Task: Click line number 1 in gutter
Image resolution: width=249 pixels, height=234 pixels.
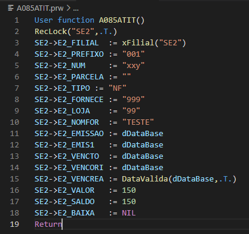Action: tap(17, 20)
